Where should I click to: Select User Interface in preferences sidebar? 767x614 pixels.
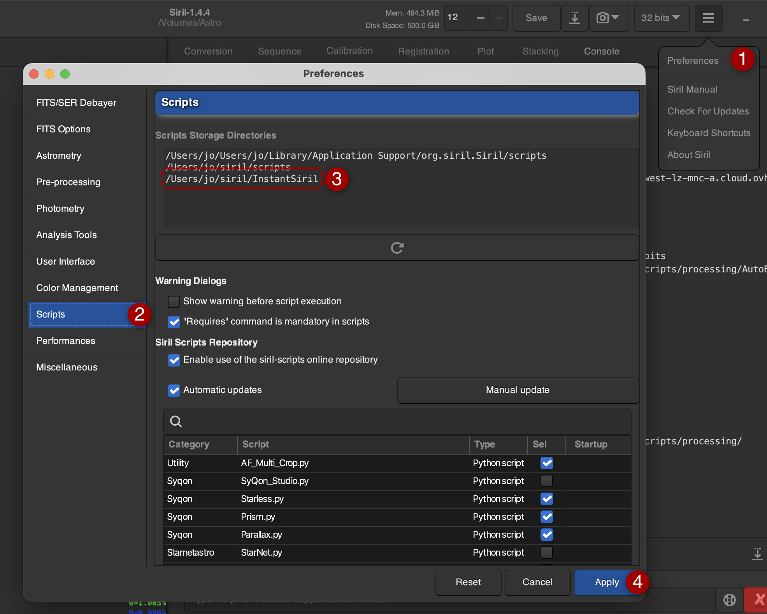87,261
